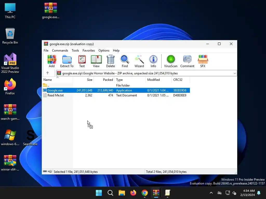Open File Explorer from taskbar

click(122, 193)
